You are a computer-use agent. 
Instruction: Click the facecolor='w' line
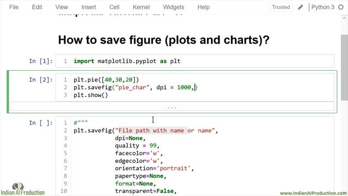[x=139, y=153]
